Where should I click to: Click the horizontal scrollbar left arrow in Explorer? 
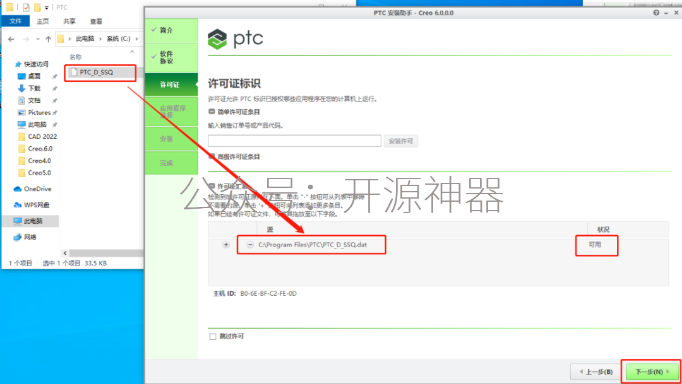click(x=65, y=253)
